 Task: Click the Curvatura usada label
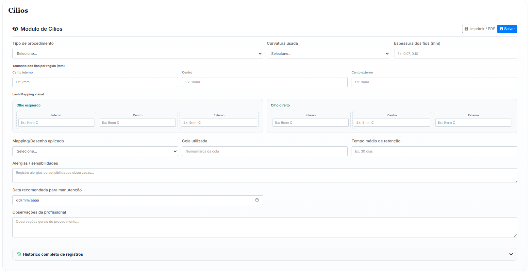282,43
